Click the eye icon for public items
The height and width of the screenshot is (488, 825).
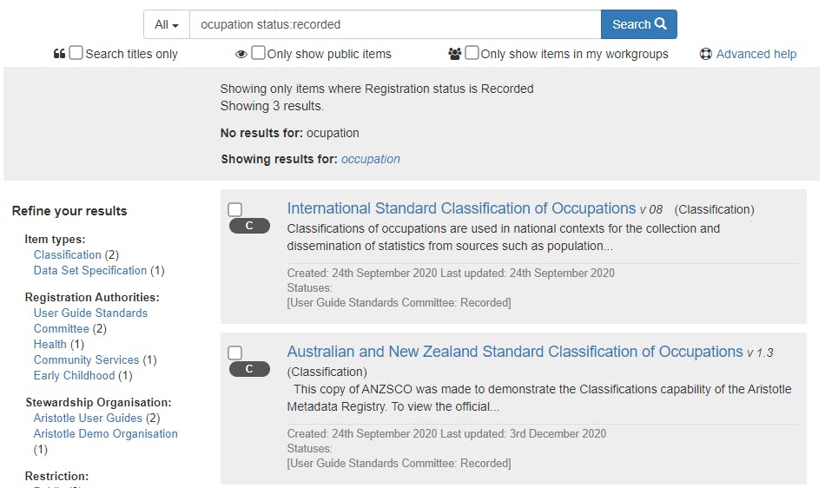[241, 54]
